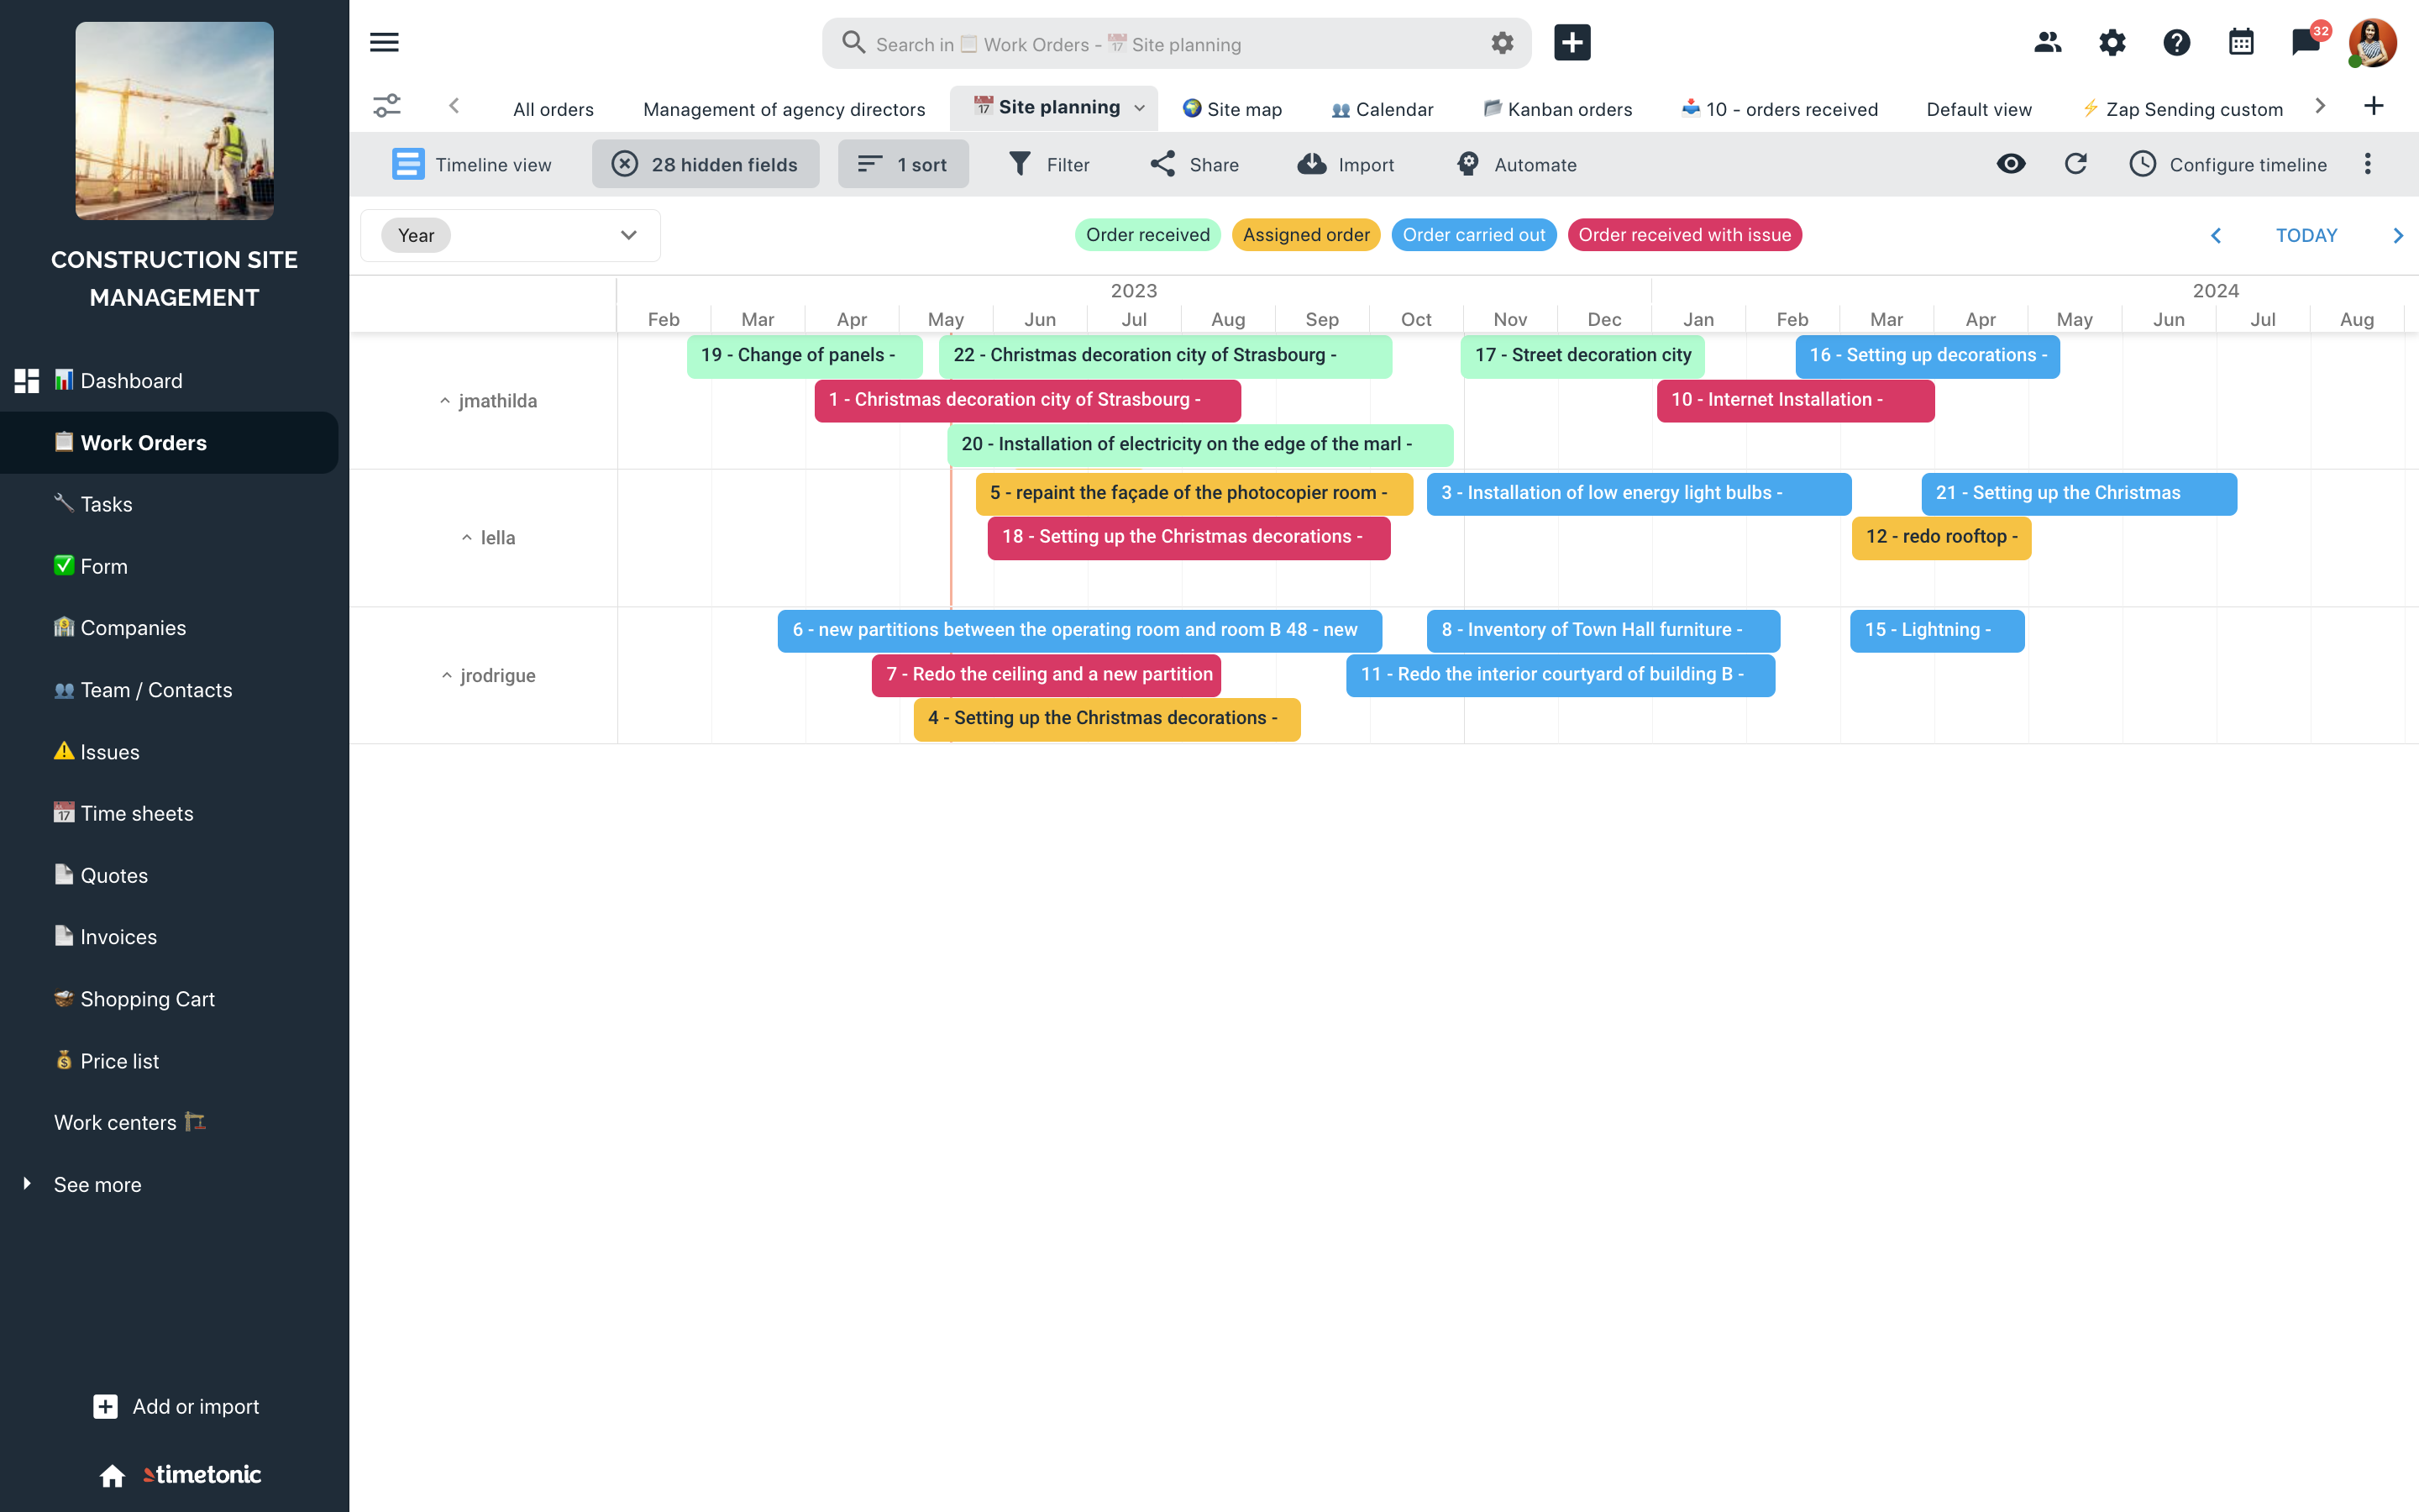Open order 15 - Lightning bar
The image size is (2419, 1512).
point(1937,630)
